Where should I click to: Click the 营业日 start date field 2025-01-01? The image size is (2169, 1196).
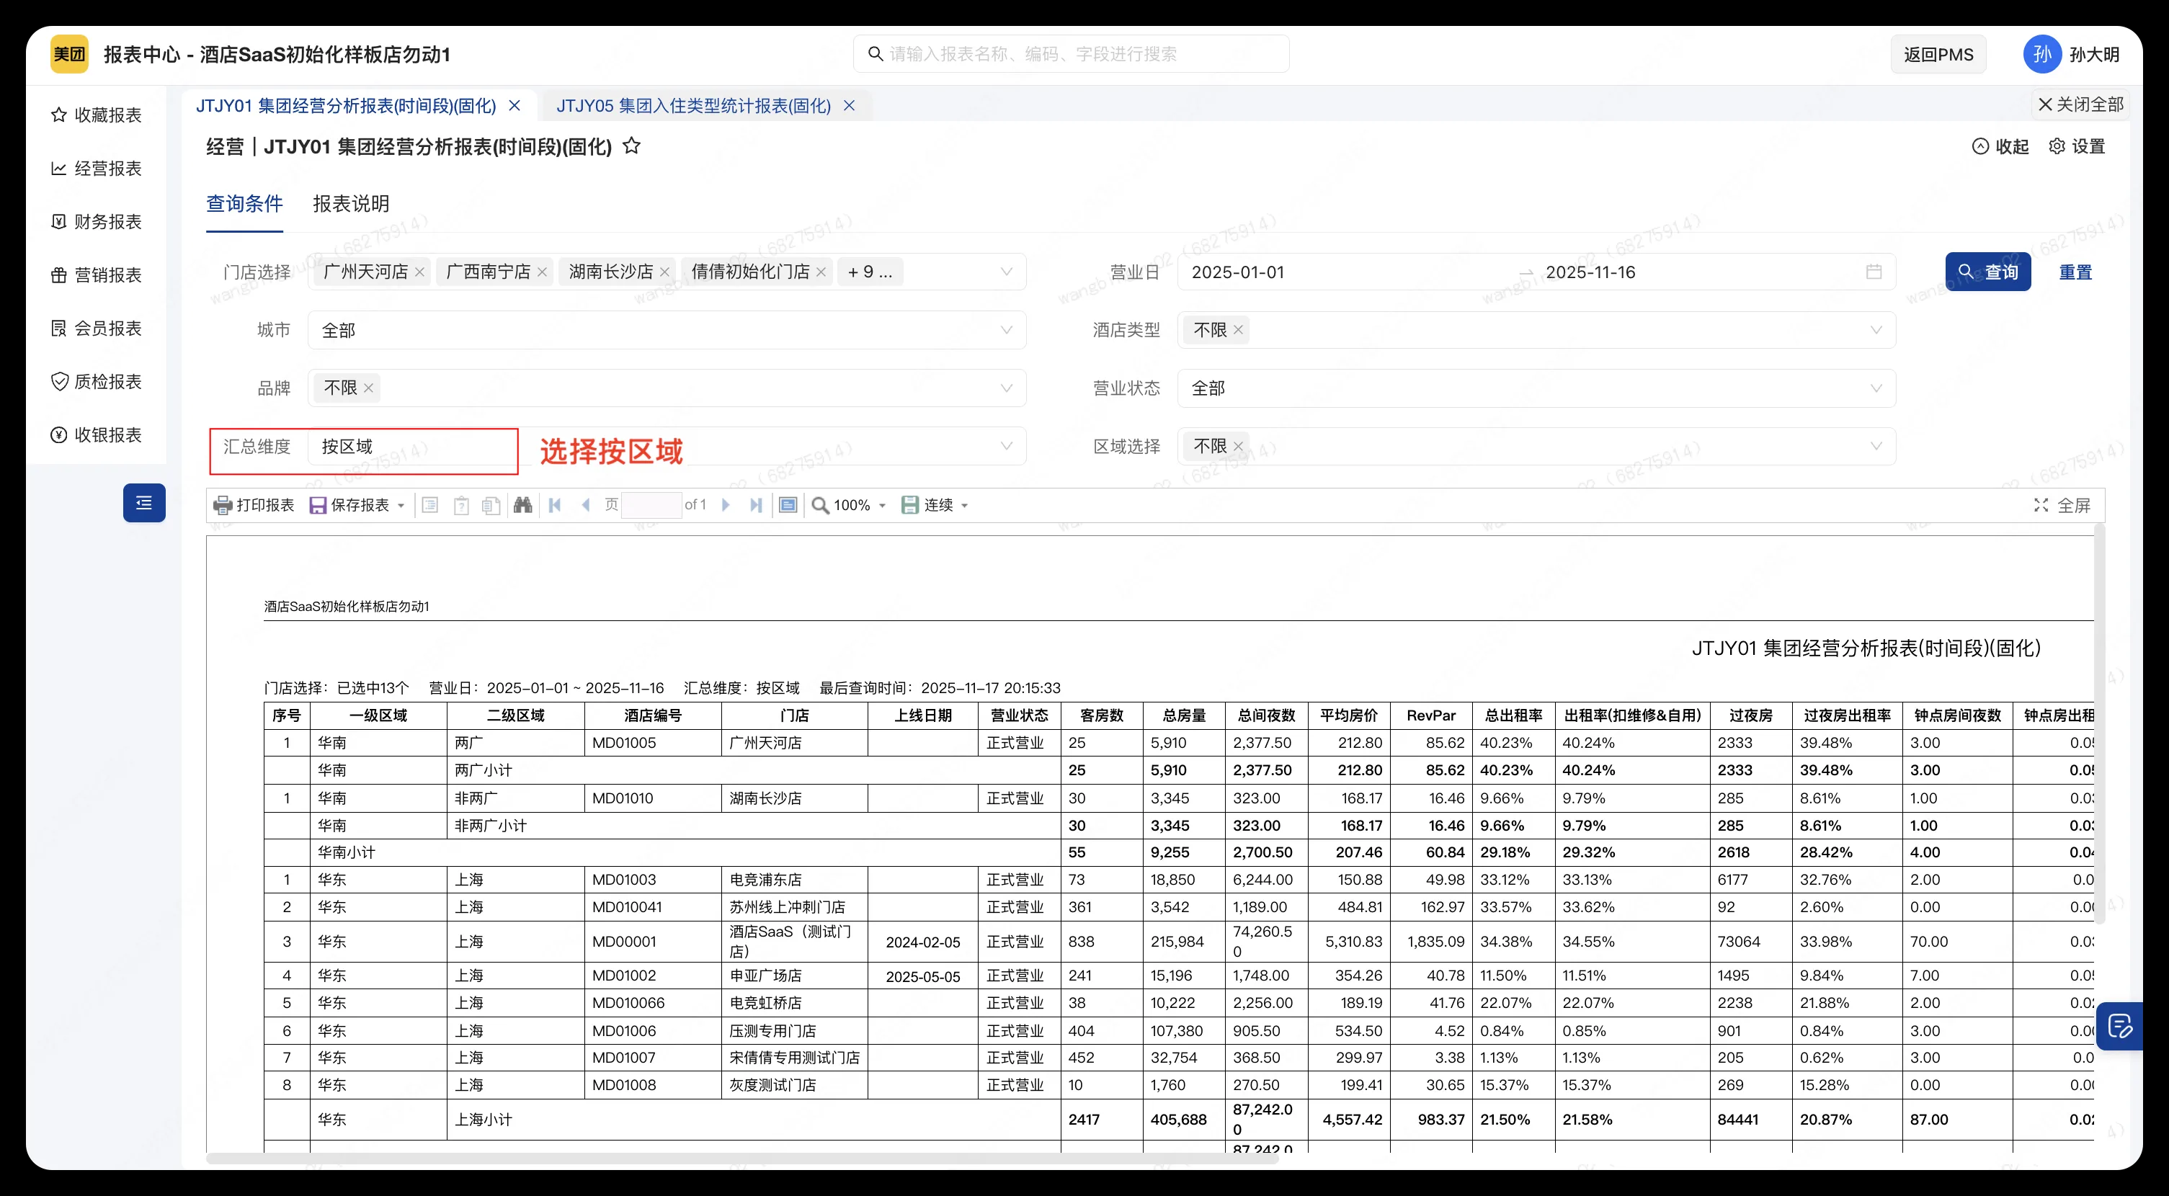1239,271
